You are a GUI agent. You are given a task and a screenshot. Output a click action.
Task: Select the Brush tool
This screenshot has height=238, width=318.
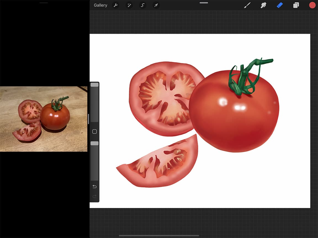(x=247, y=5)
